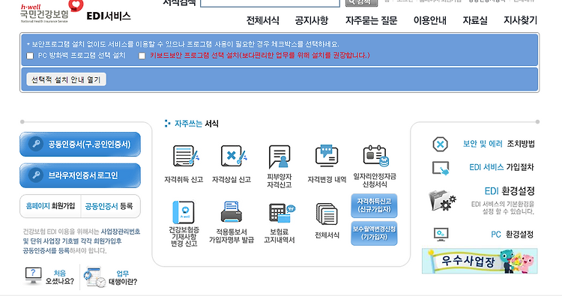Click 자격취득신고(신규가입자) blue button
Viewport: 562px width, 296px height.
pyautogui.click(x=374, y=205)
